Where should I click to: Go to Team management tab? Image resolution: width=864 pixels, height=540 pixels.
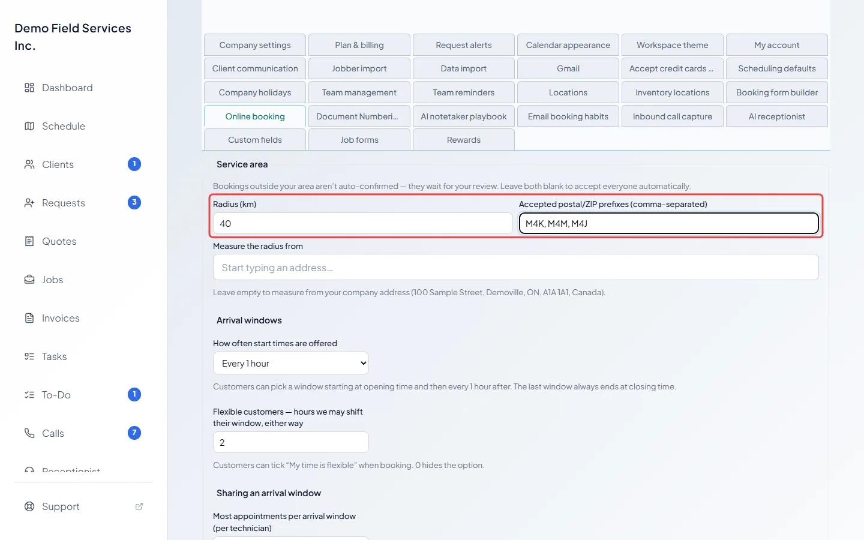click(359, 92)
